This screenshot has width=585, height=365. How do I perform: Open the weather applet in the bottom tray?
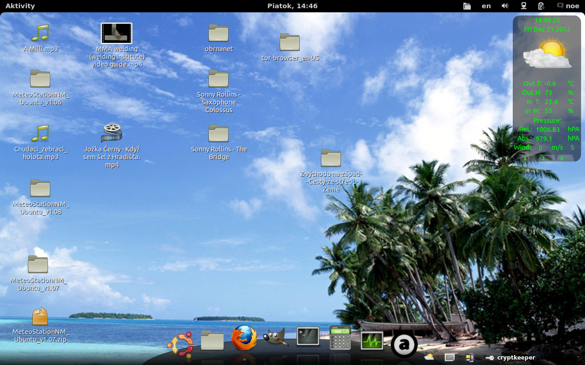pyautogui.click(x=430, y=357)
